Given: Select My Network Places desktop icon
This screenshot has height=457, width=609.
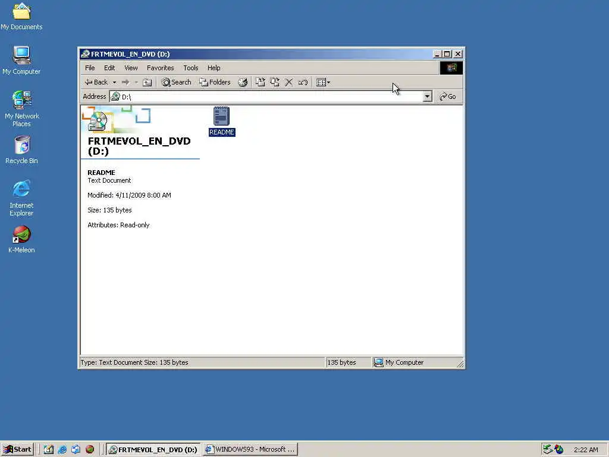Looking at the screenshot, I should [x=21, y=108].
